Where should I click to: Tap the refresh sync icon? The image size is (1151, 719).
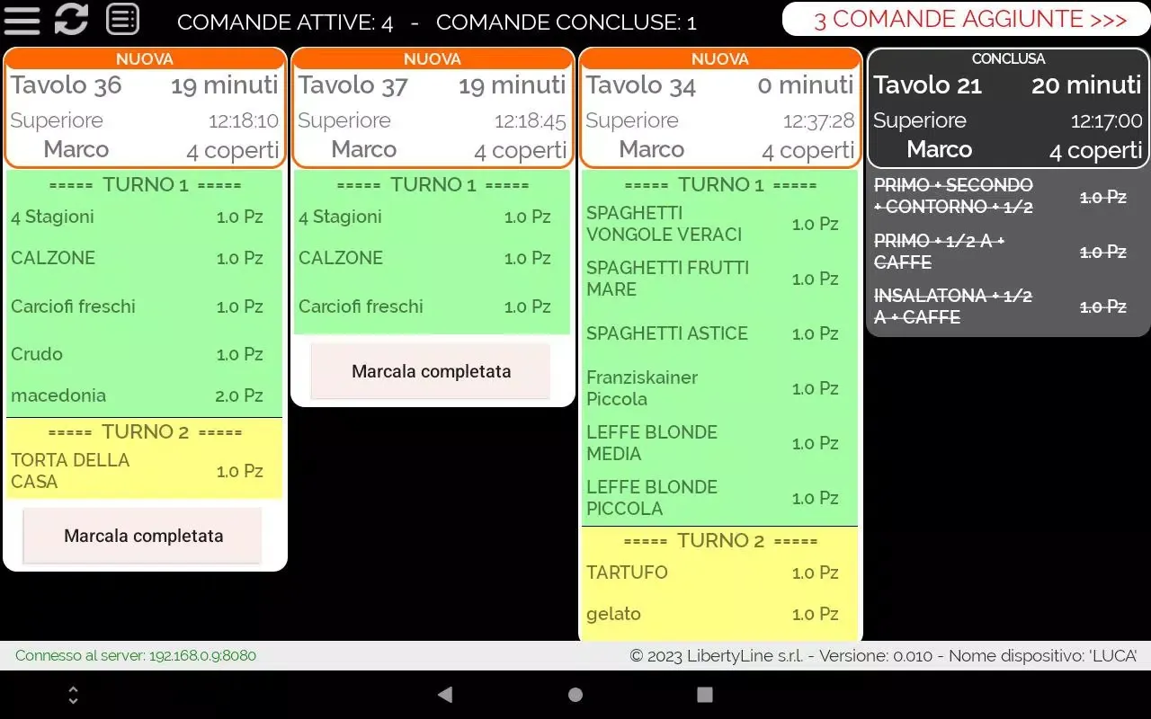(x=71, y=20)
